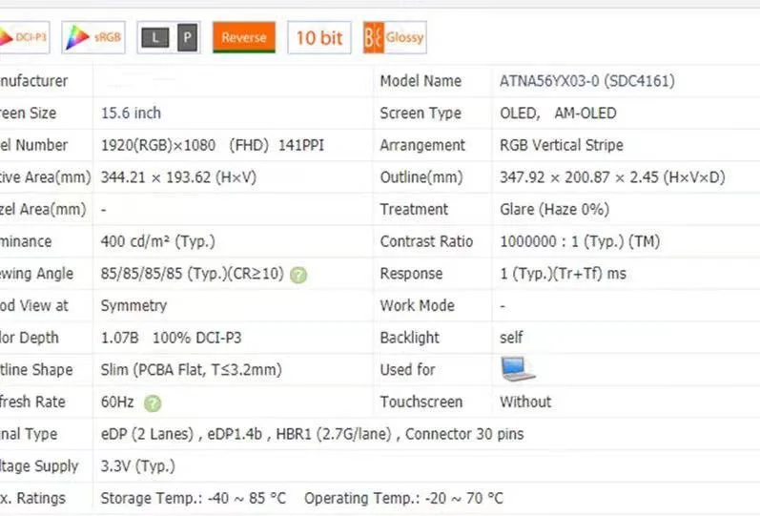This screenshot has width=760, height=516.
Task: Click the L landscape orientation icon
Action: 155,38
